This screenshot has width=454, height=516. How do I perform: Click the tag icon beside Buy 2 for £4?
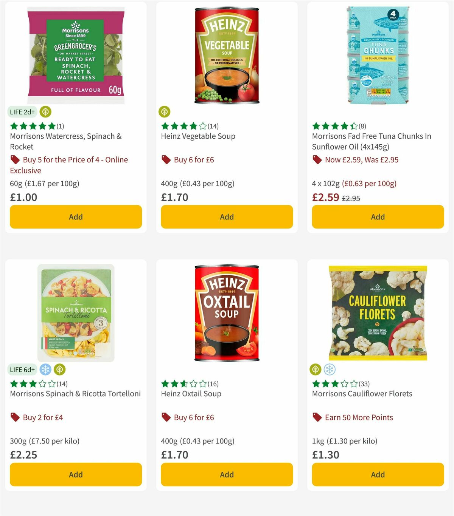pos(15,417)
